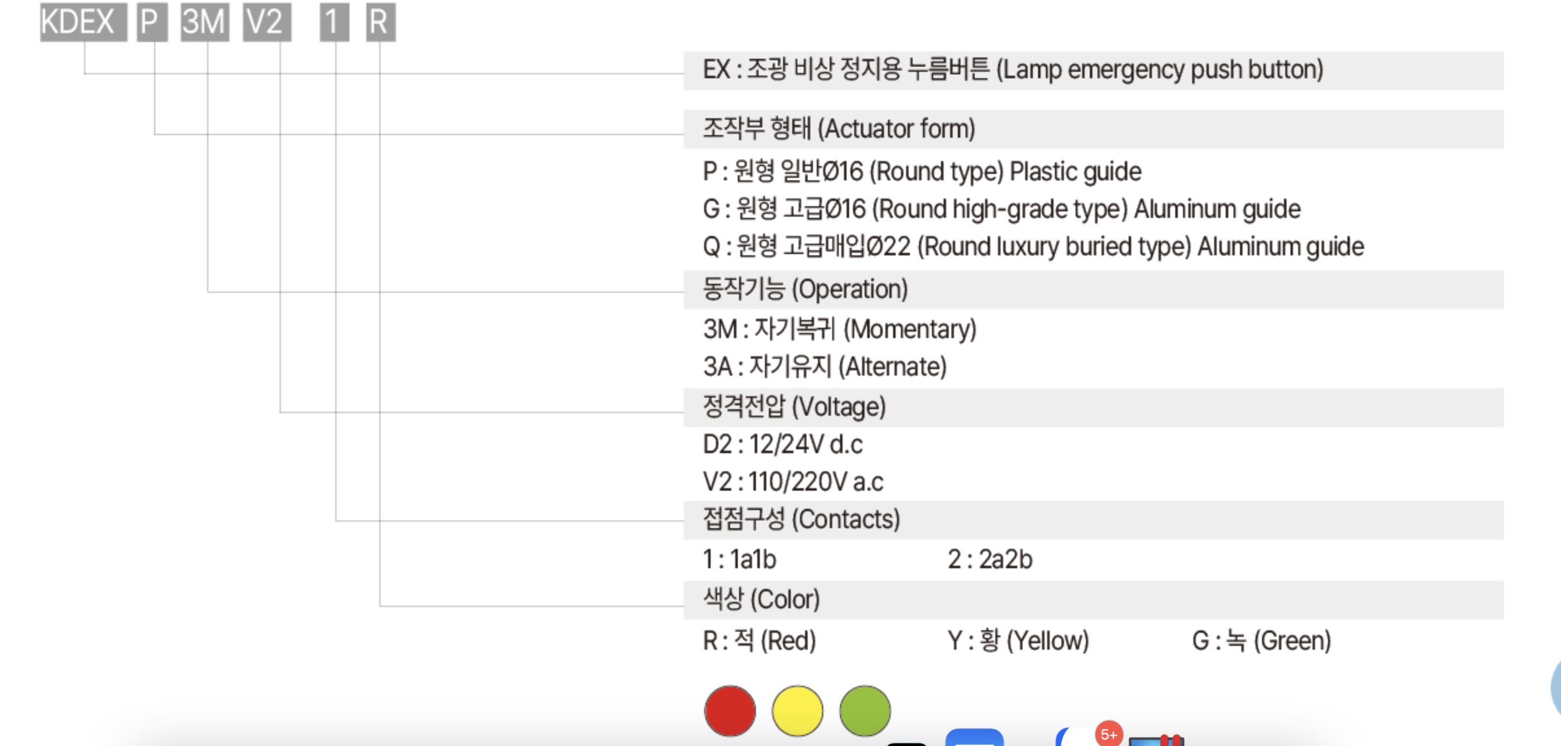Click the KDEX code box
The image size is (1561, 746).
pyautogui.click(x=83, y=22)
